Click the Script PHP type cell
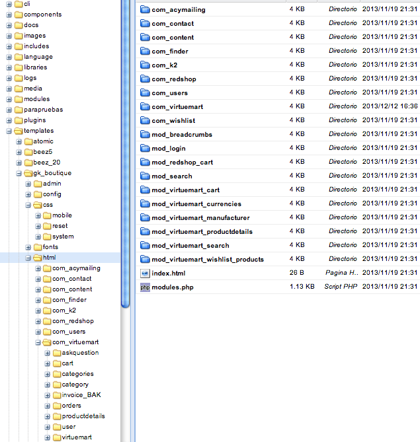Image resolution: width=420 pixels, height=442 pixels. pos(341,286)
